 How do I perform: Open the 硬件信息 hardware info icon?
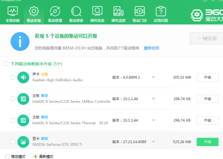[x=97, y=11]
